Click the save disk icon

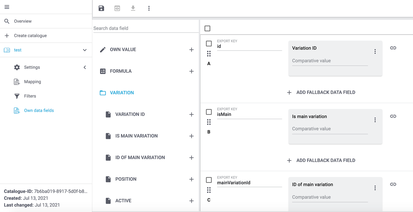tap(101, 8)
